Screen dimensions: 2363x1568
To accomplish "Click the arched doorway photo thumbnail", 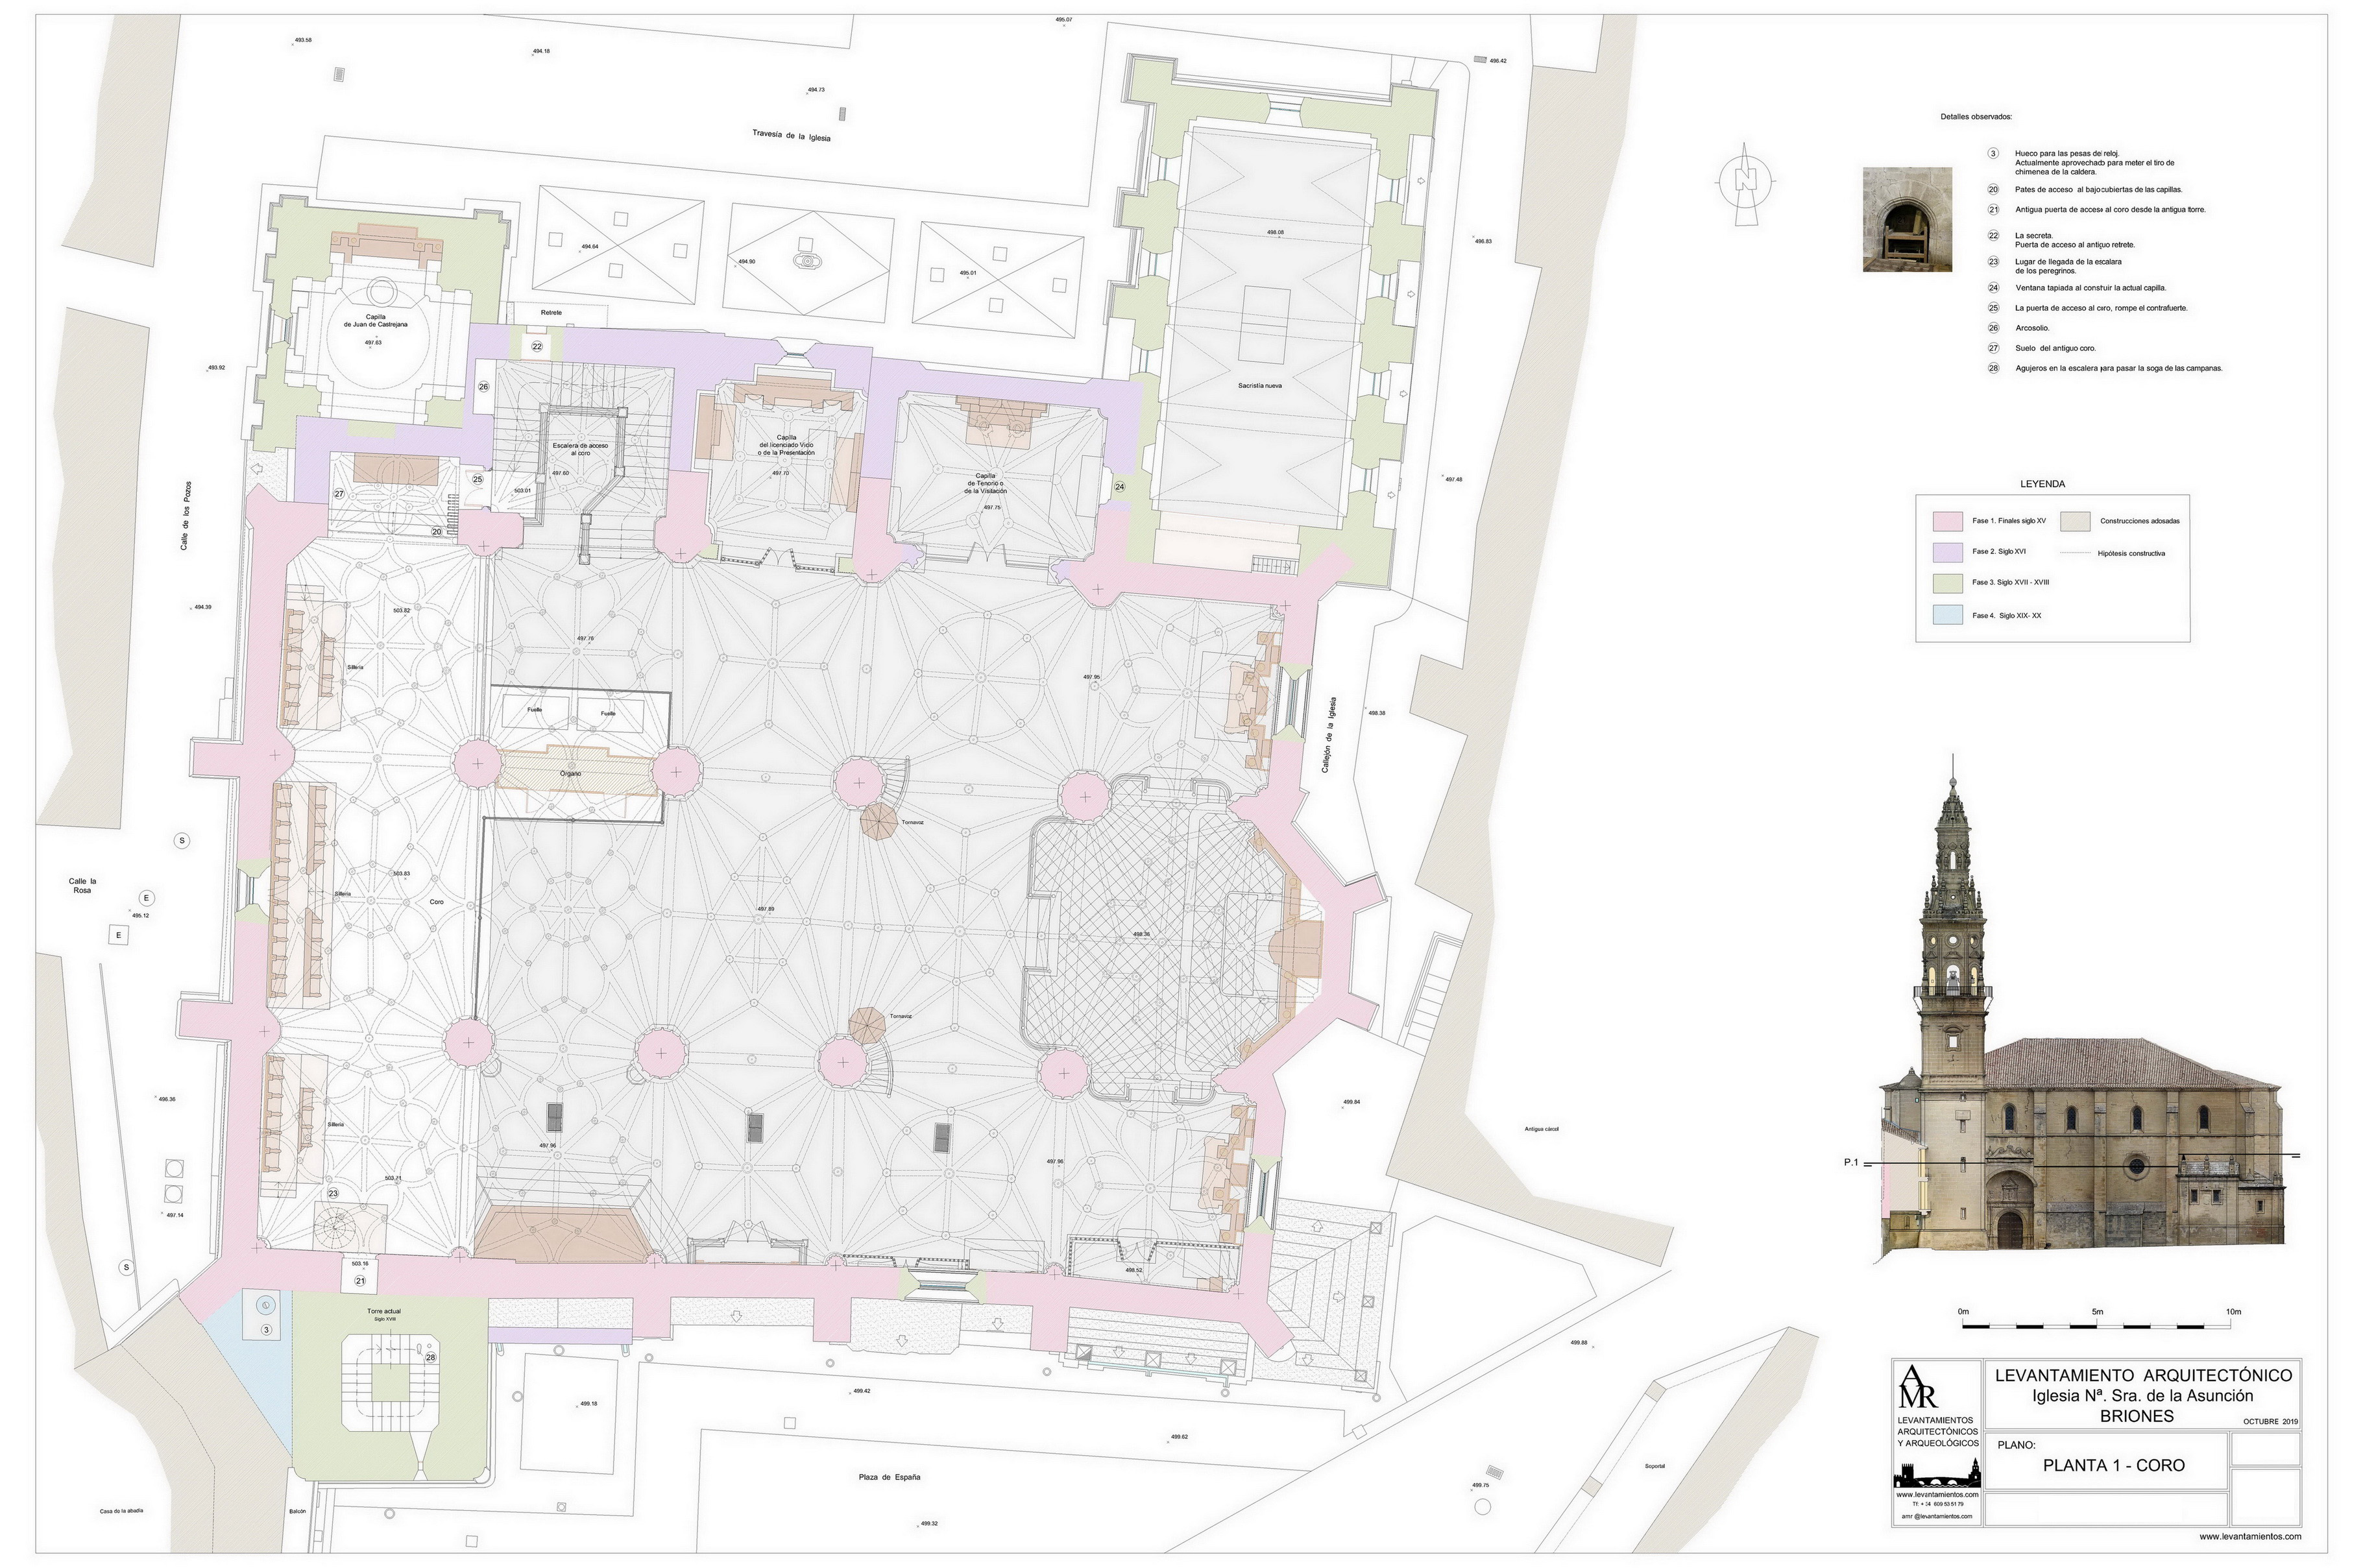I will [x=1907, y=220].
